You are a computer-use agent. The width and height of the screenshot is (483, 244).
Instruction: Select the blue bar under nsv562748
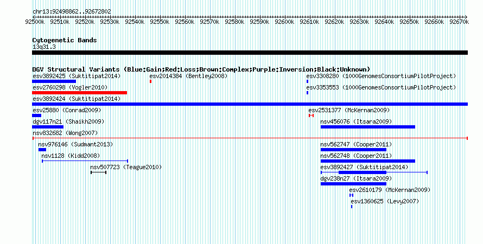tap(368, 161)
